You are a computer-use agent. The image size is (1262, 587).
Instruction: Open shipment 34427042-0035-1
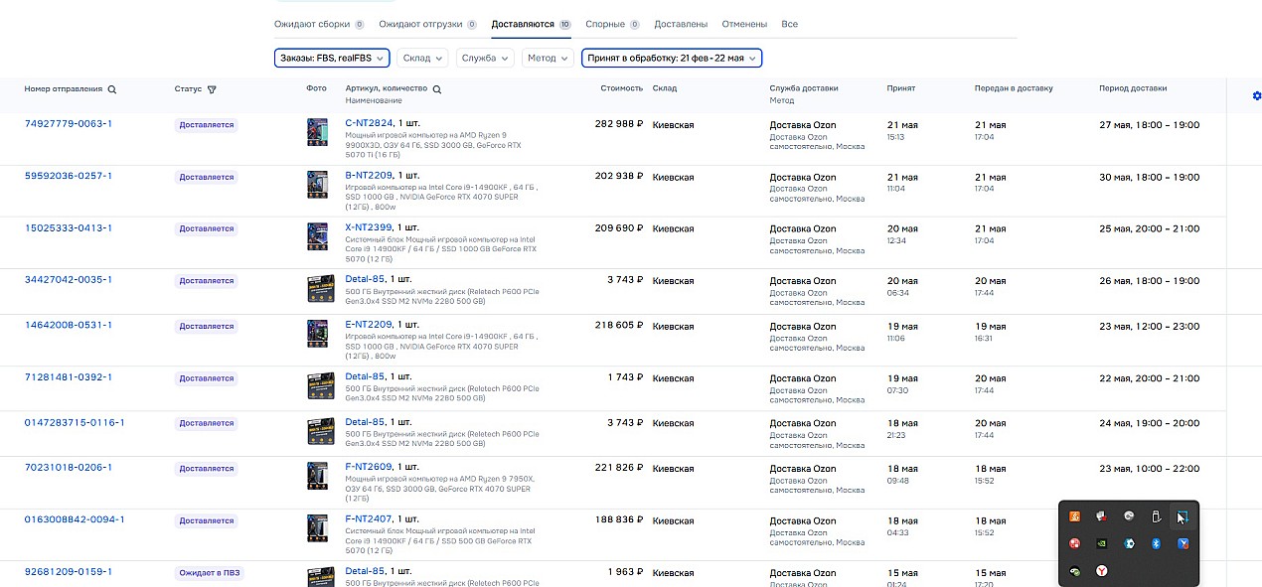click(69, 279)
